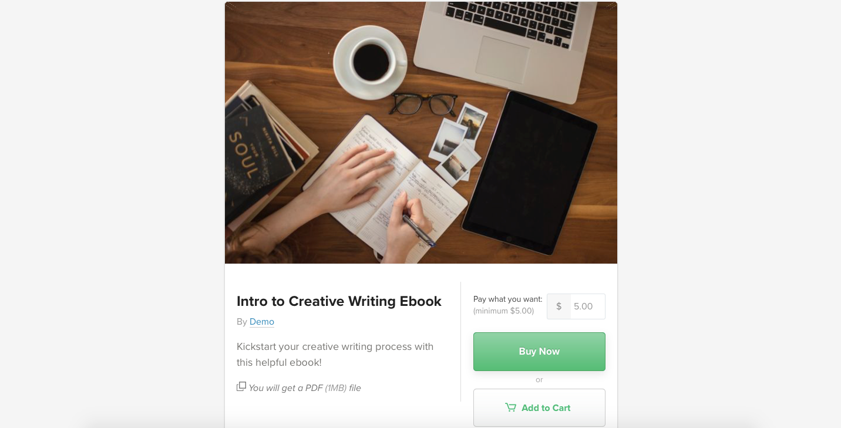Click the shopping cart icon
841x428 pixels.
coord(511,407)
